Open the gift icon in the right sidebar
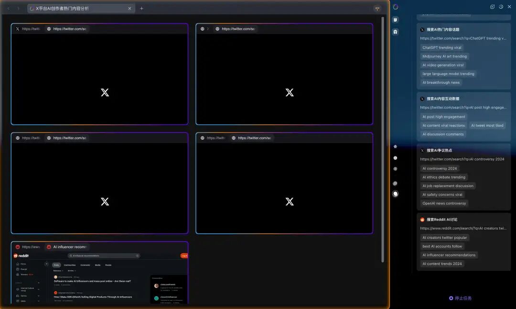The image size is (516, 309). [x=395, y=32]
